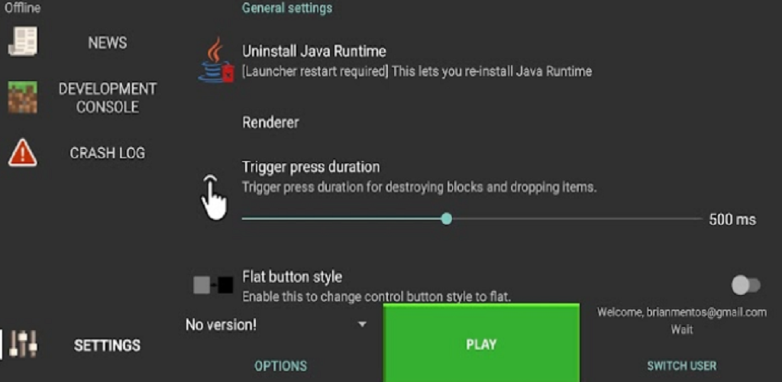This screenshot has height=382, width=782.
Task: Open the CRASH LOG entry
Action: tap(107, 153)
